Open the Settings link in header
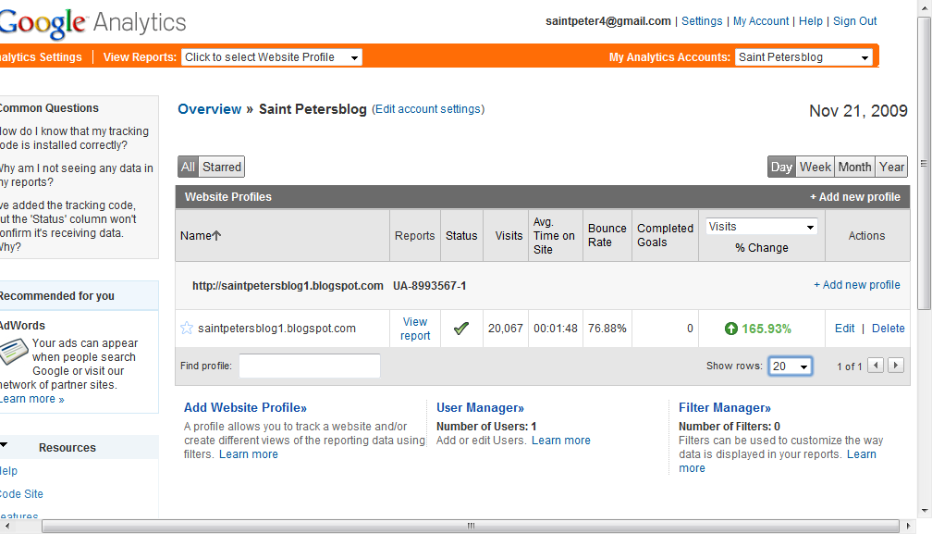 pyautogui.click(x=702, y=20)
